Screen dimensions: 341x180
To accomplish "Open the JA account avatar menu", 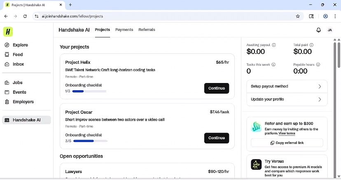I will click(x=330, y=30).
